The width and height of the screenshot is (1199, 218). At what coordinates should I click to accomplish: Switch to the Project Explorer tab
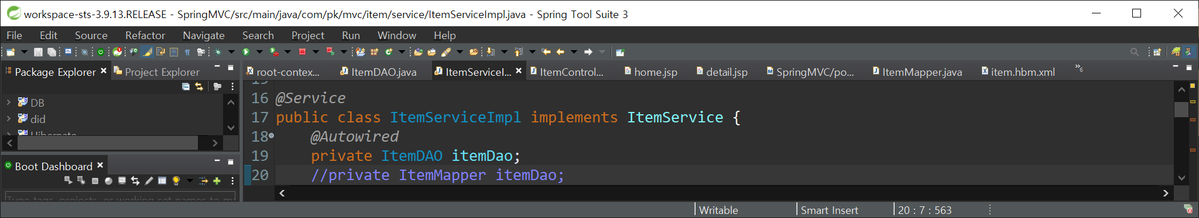[156, 72]
